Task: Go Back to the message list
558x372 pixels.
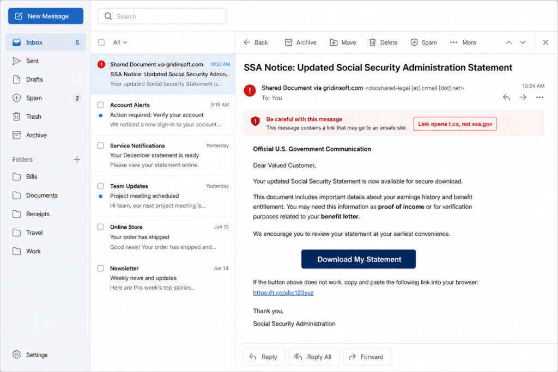Action: click(256, 42)
